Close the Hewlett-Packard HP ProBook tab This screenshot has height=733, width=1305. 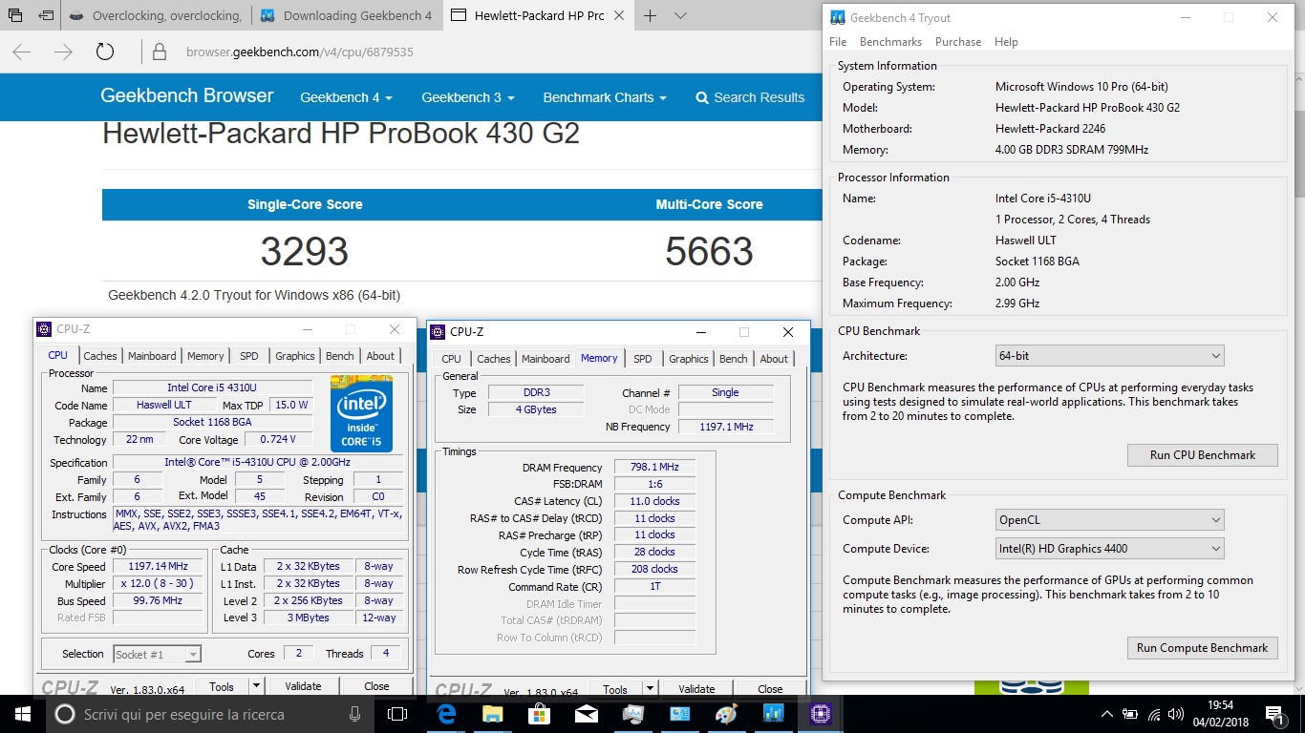click(618, 15)
